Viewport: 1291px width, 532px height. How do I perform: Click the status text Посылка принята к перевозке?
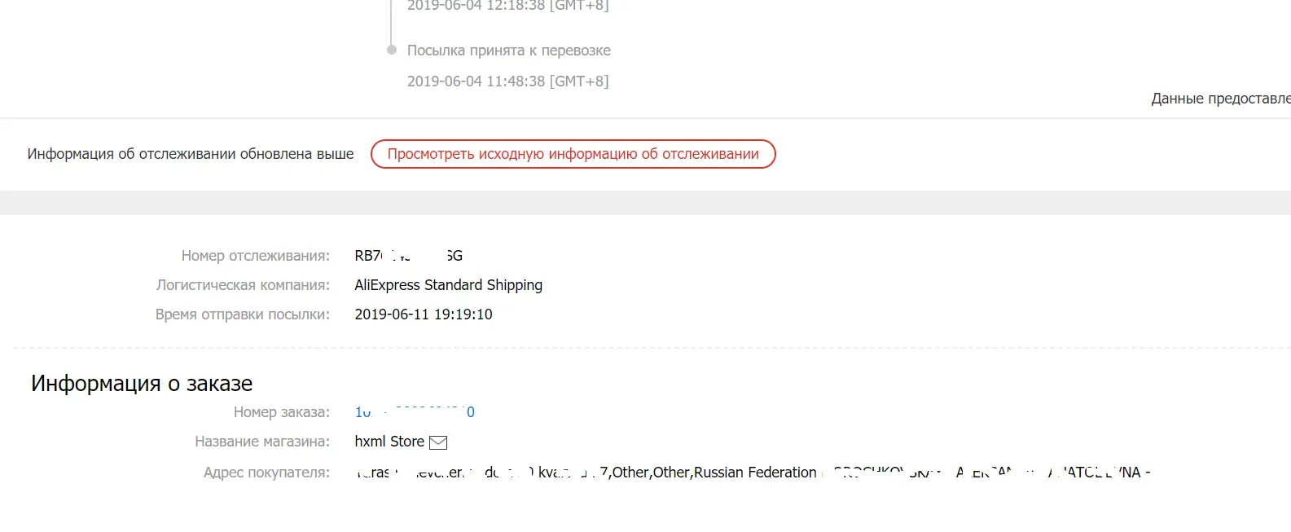pos(509,51)
